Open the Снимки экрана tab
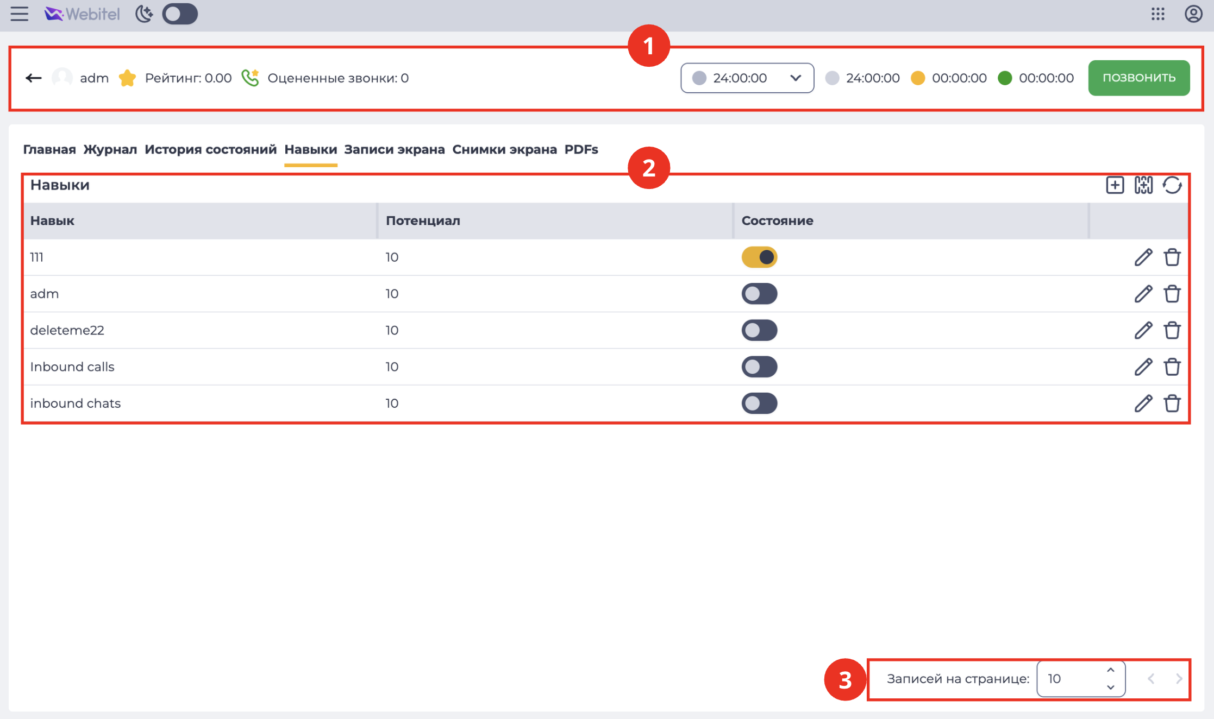The image size is (1214, 719). pyautogui.click(x=505, y=149)
